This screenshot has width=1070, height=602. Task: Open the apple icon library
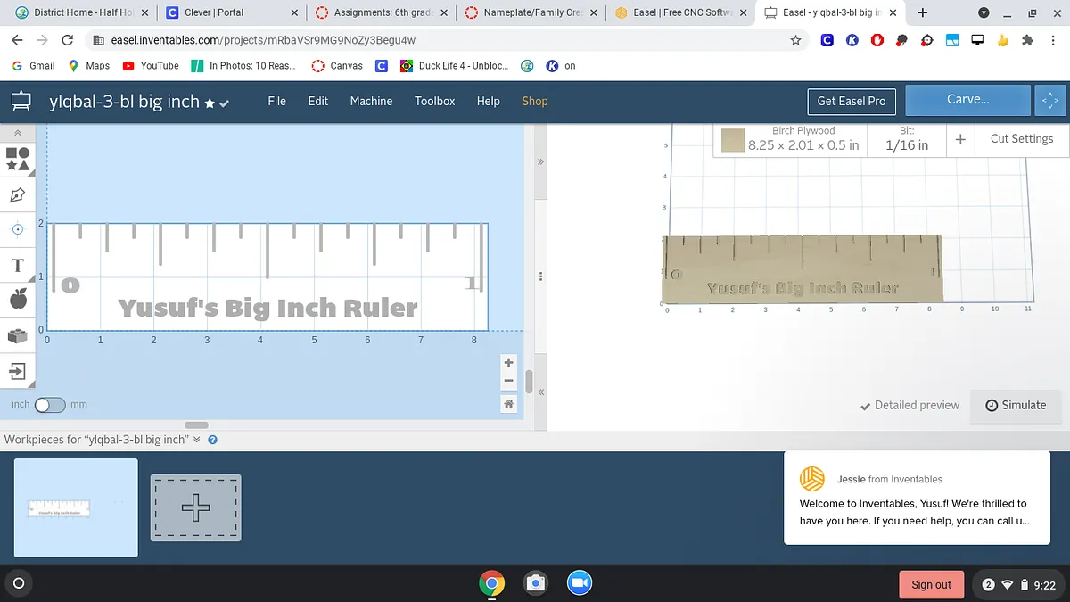coord(18,300)
